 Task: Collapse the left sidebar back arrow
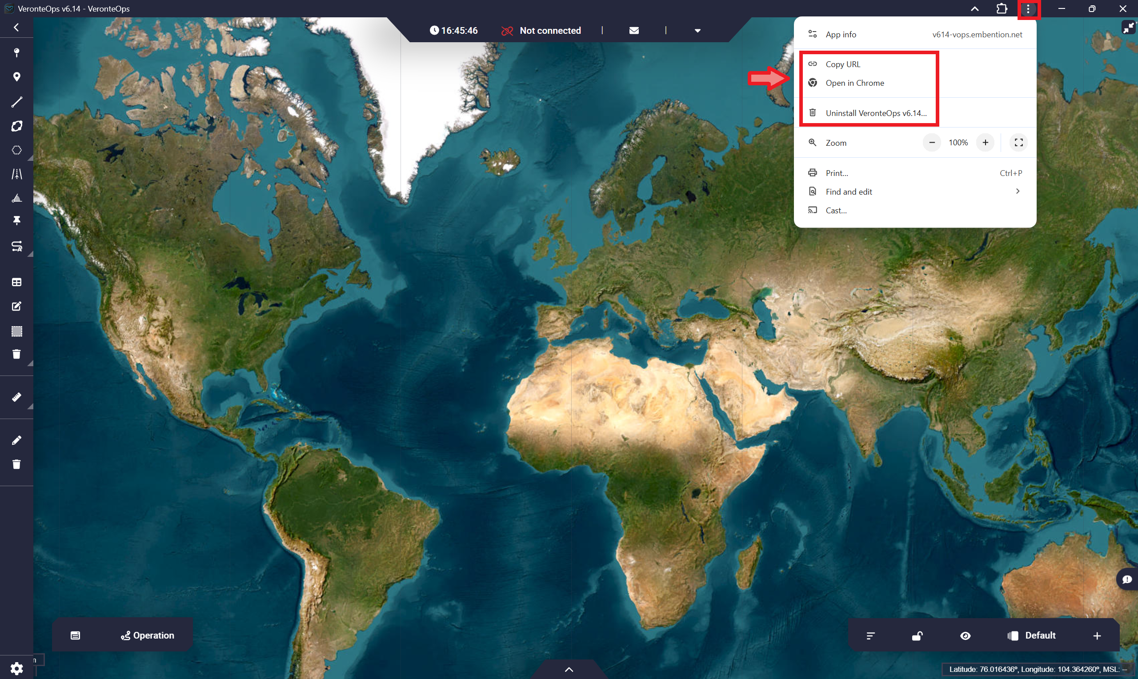tap(16, 28)
